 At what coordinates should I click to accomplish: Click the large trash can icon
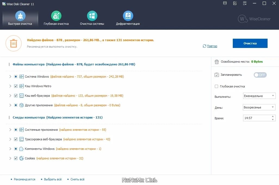point(14,43)
